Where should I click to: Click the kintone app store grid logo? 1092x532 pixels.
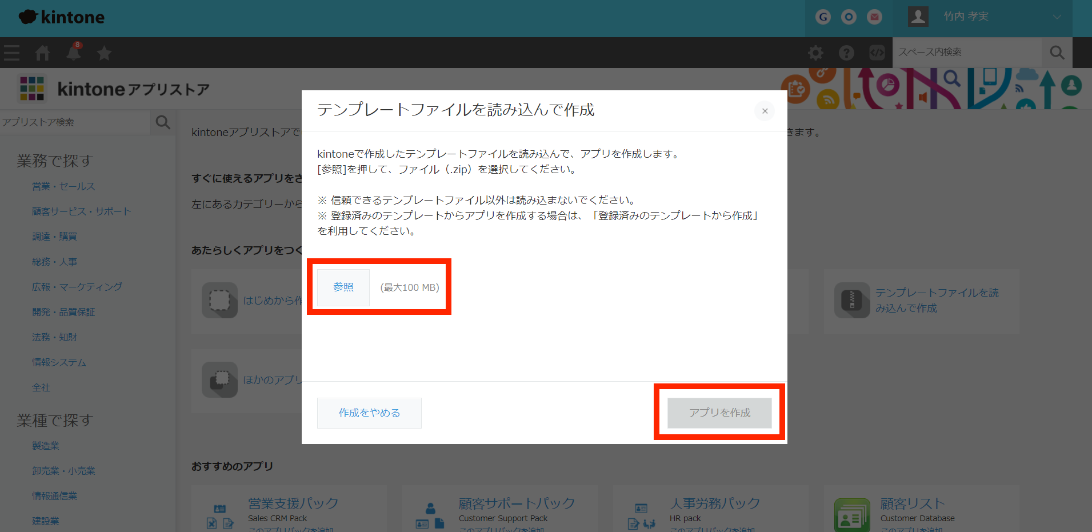[33, 89]
